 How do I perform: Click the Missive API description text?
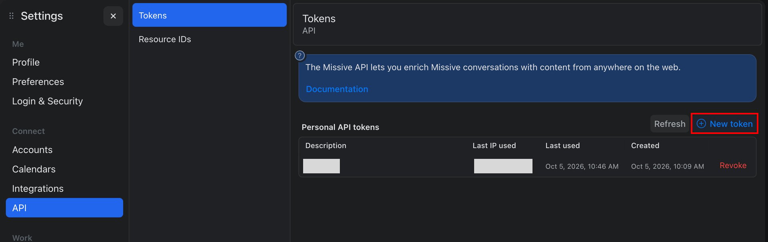(x=493, y=67)
